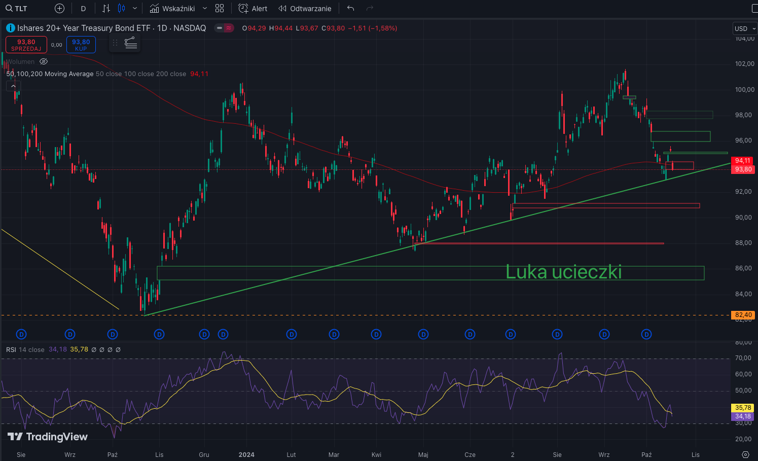This screenshot has width=758, height=461.
Task: Select the 50,100,200 Moving Average legend
Action: tap(50, 74)
